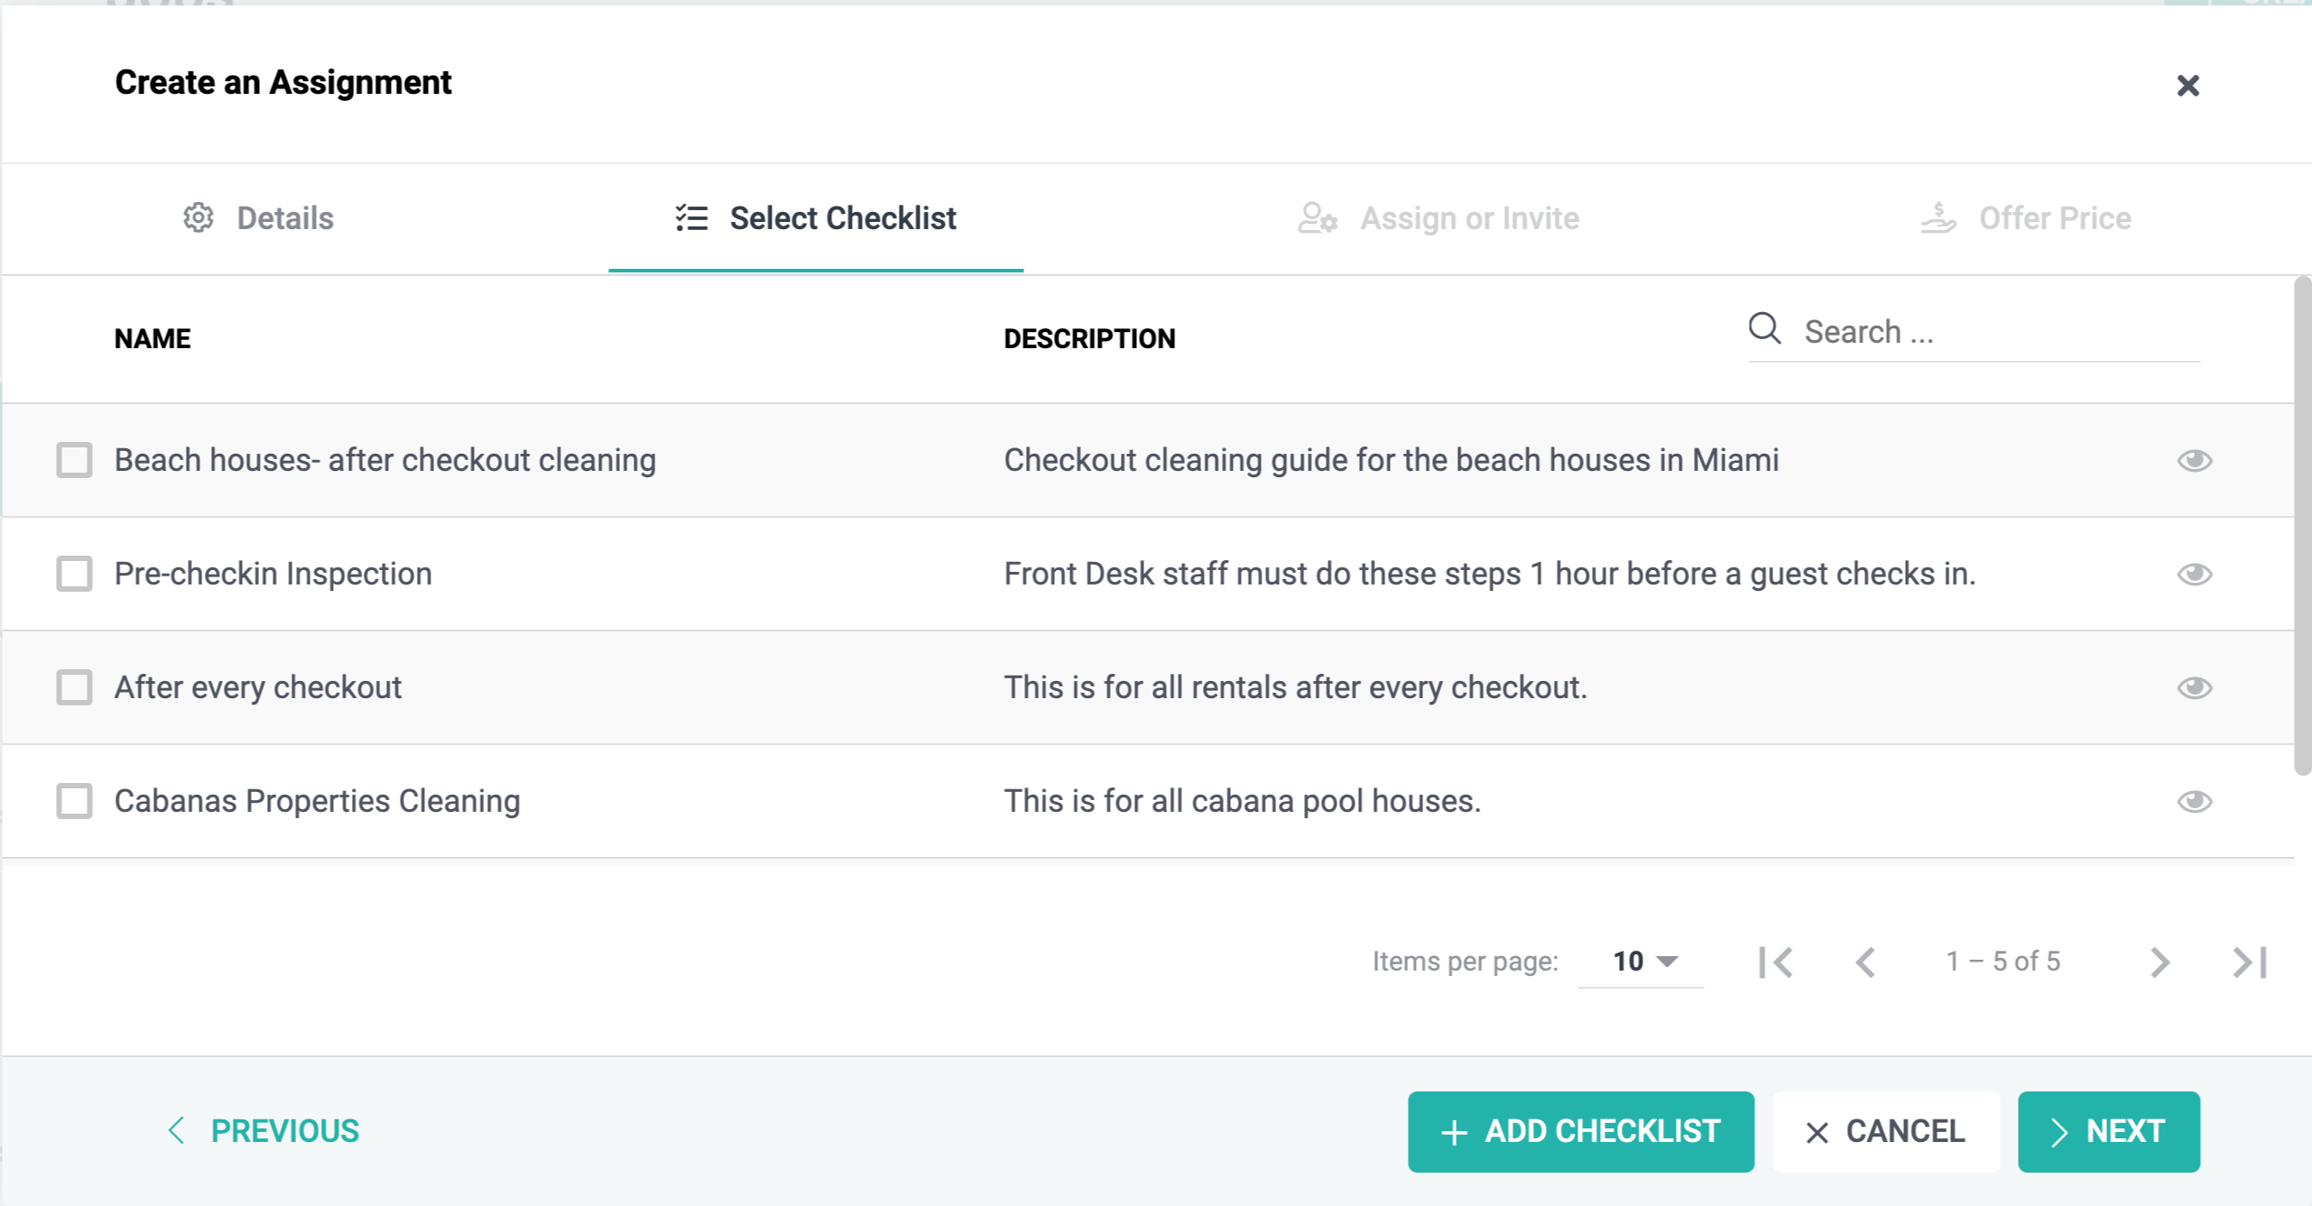Image resolution: width=2312 pixels, height=1206 pixels.
Task: Click the next page arrow
Action: [x=2159, y=961]
